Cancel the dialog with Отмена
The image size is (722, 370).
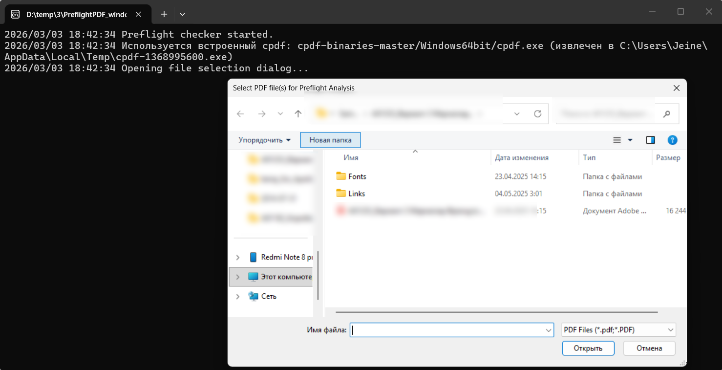click(649, 348)
